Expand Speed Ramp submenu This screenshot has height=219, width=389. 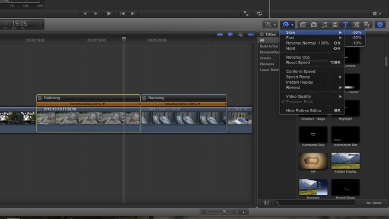(x=312, y=77)
